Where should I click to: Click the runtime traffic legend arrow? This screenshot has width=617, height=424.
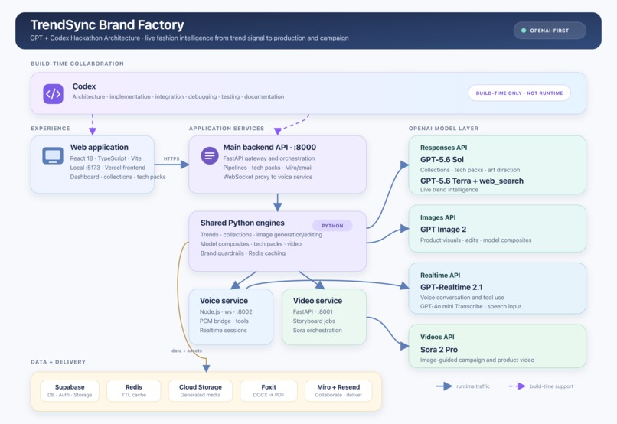coord(444,386)
